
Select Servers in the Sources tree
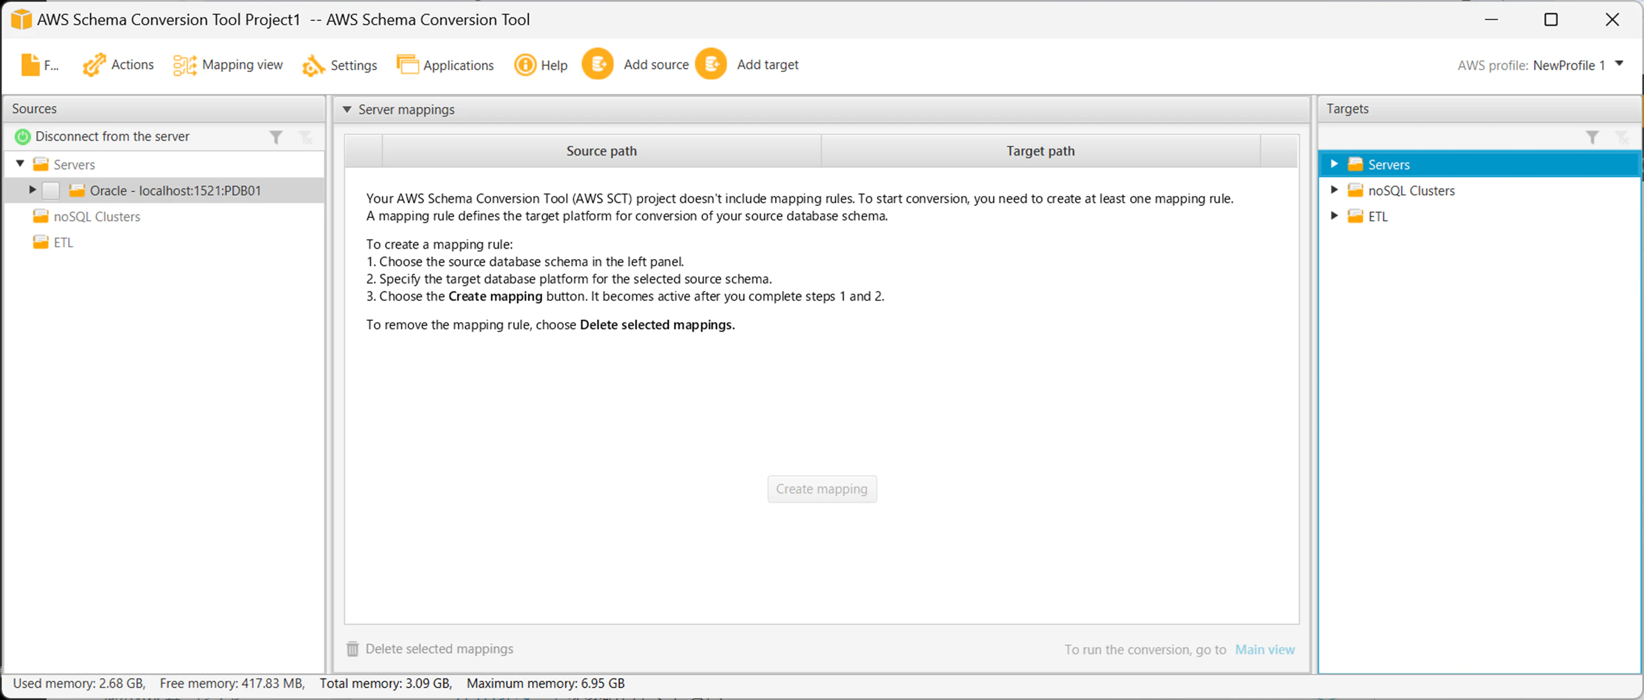(74, 165)
